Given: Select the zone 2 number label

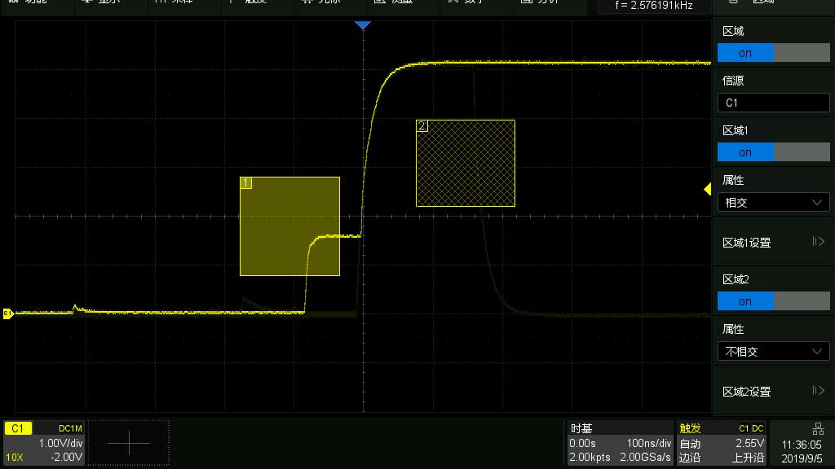Looking at the screenshot, I should (x=422, y=126).
